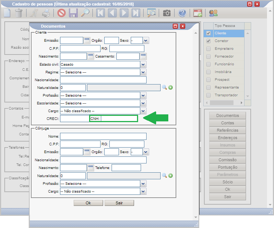Click the Contas side button
The image size is (274, 228).
[x=228, y=123]
